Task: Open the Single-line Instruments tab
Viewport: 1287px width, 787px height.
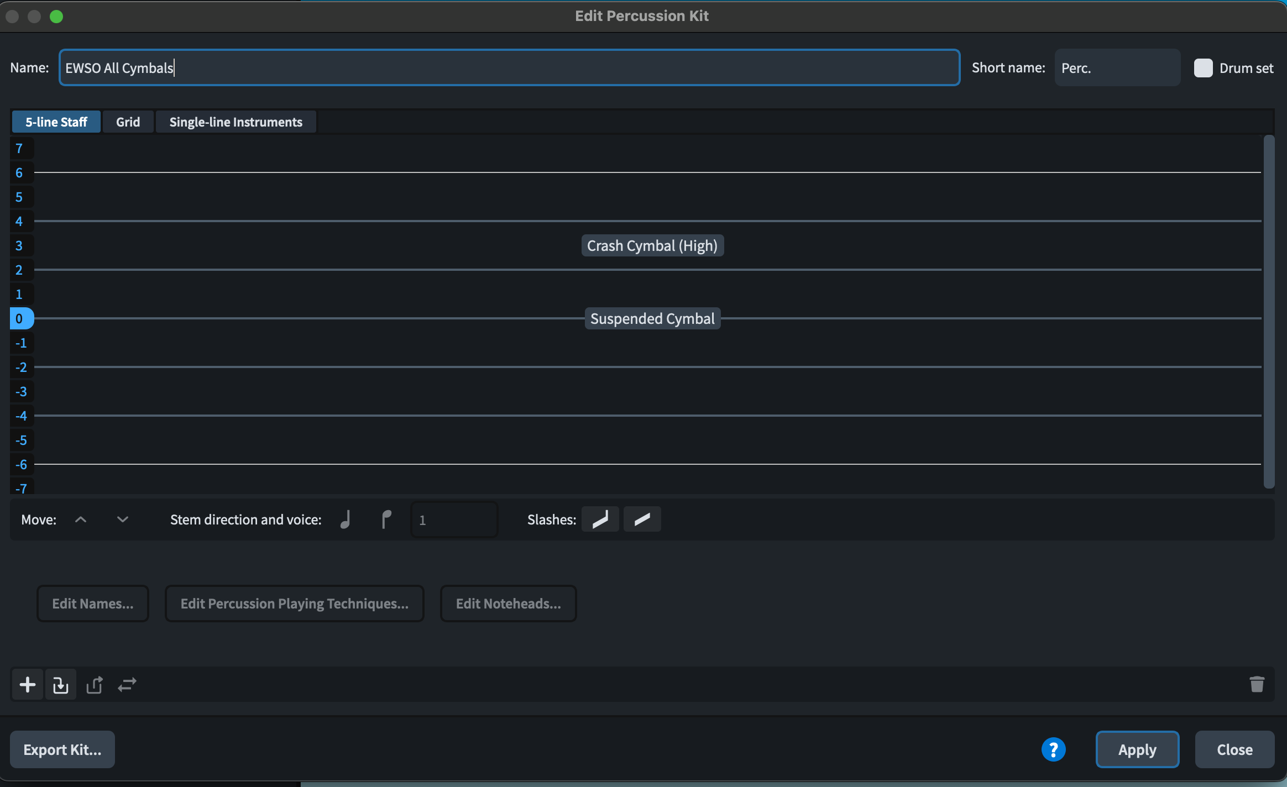Action: coord(236,122)
